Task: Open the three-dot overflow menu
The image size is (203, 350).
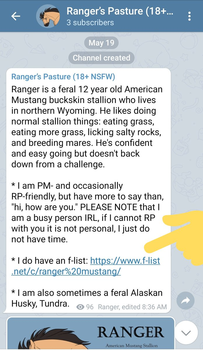Action: pyautogui.click(x=190, y=16)
